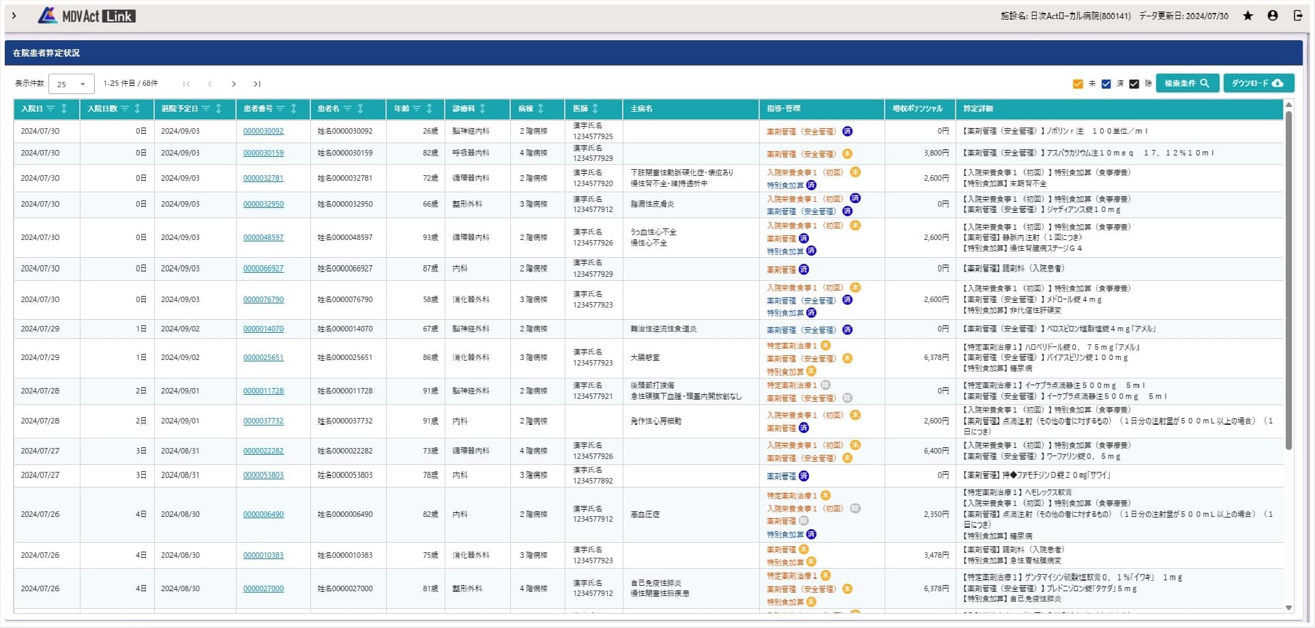Image resolution: width=1315 pixels, height=628 pixels.
Task: Click the ダウンロード button
Action: click(1258, 83)
